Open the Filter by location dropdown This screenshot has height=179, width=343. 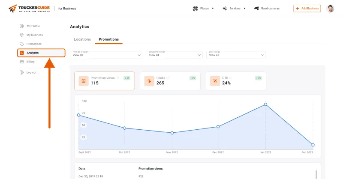106,55
